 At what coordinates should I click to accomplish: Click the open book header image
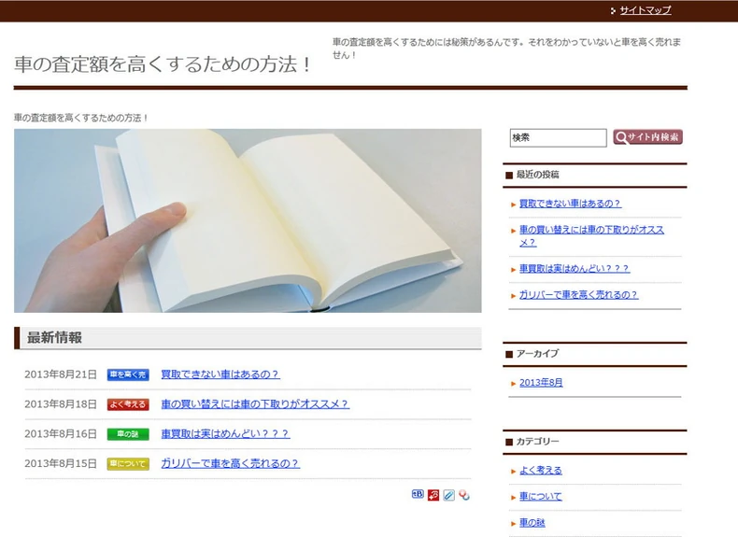click(x=248, y=220)
